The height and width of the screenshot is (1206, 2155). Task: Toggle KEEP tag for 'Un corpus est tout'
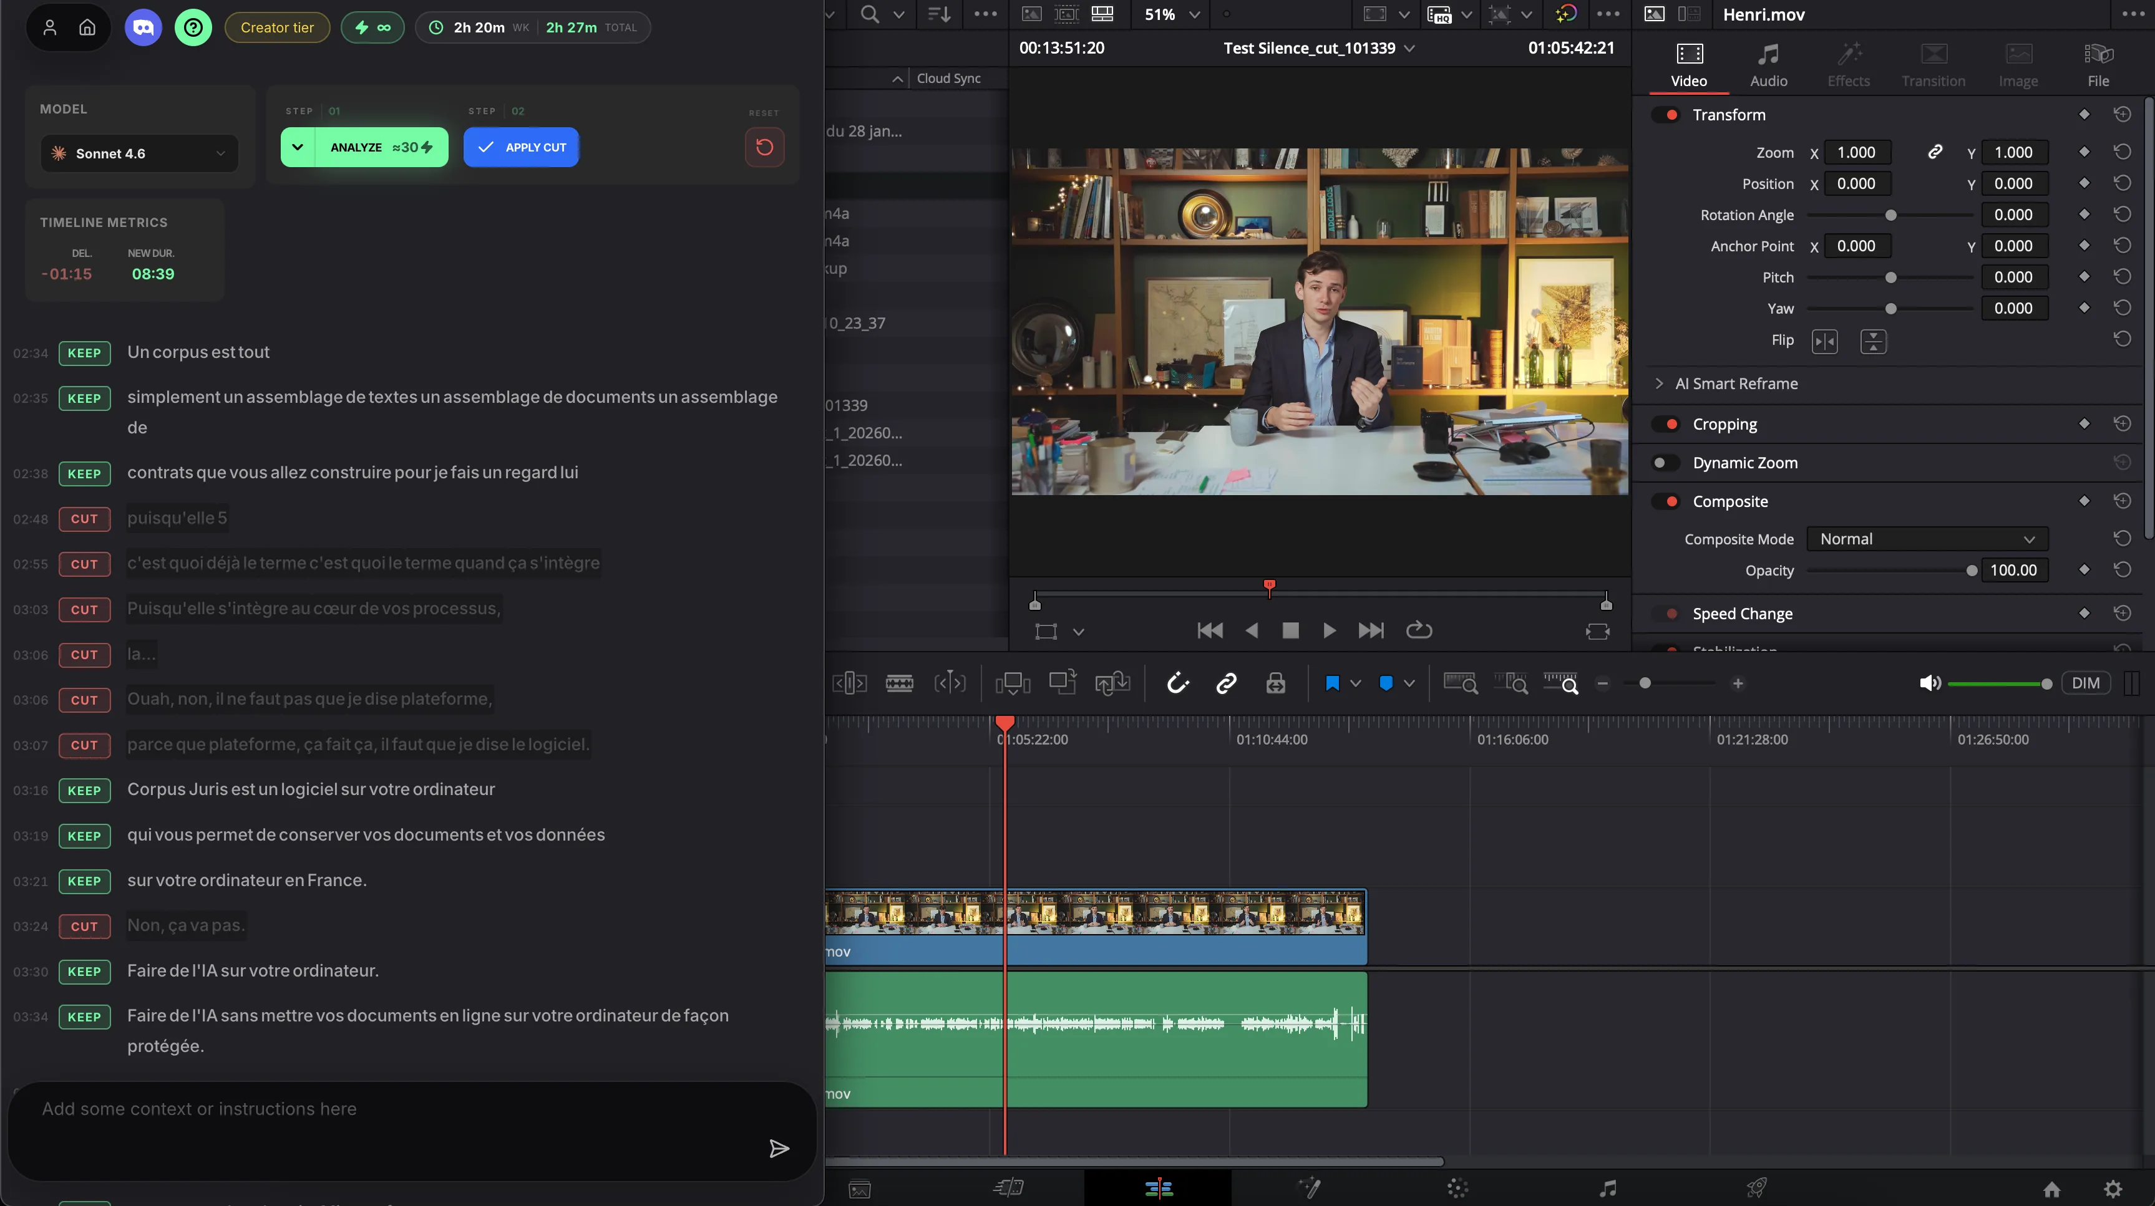[x=84, y=353]
